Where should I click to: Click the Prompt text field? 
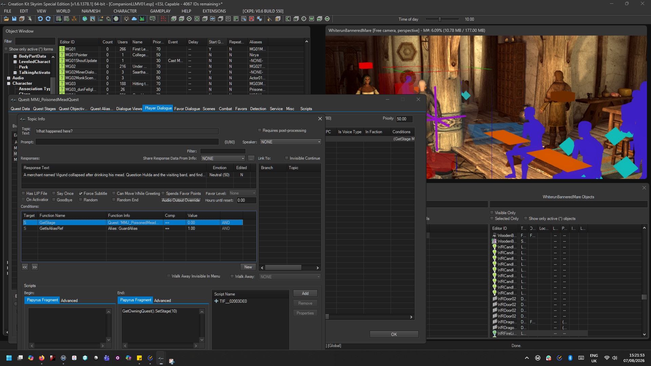coord(127,142)
